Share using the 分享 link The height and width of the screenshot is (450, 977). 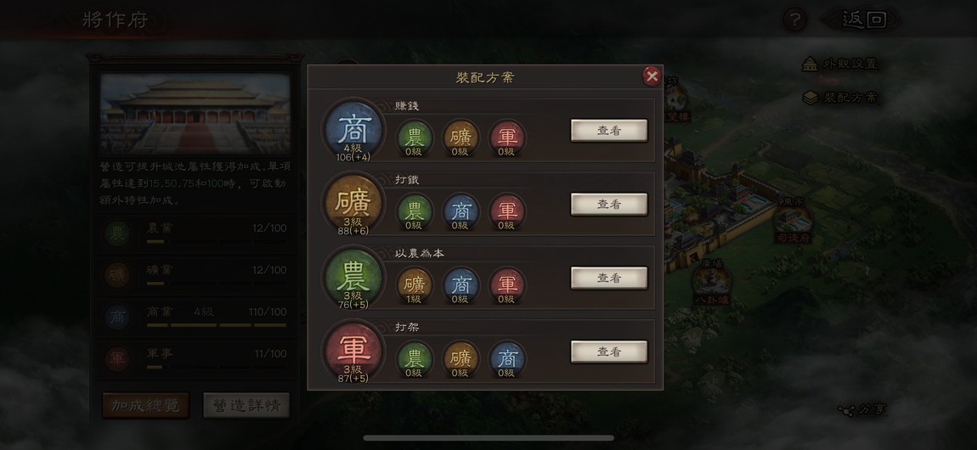click(861, 409)
